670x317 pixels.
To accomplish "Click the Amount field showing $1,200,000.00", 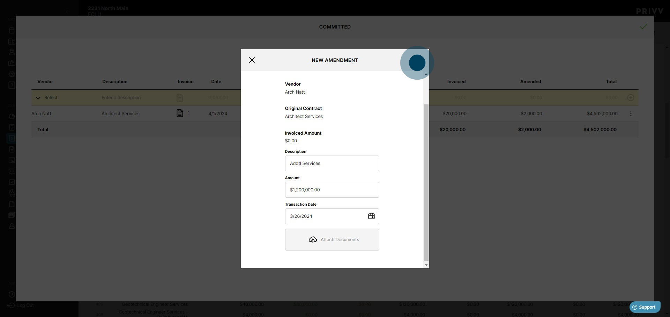I will click(x=332, y=190).
